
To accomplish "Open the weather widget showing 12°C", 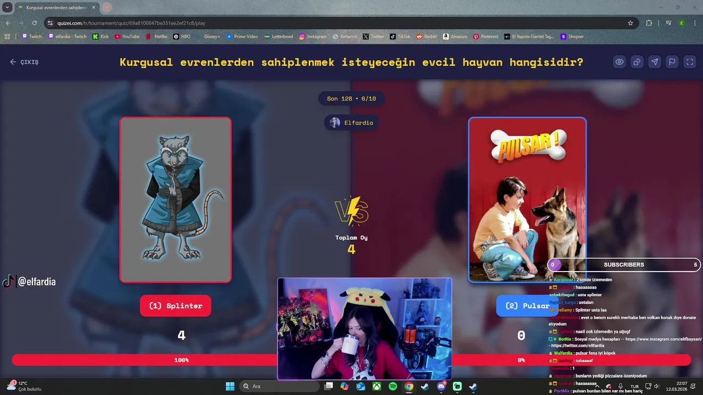I will click(x=24, y=386).
